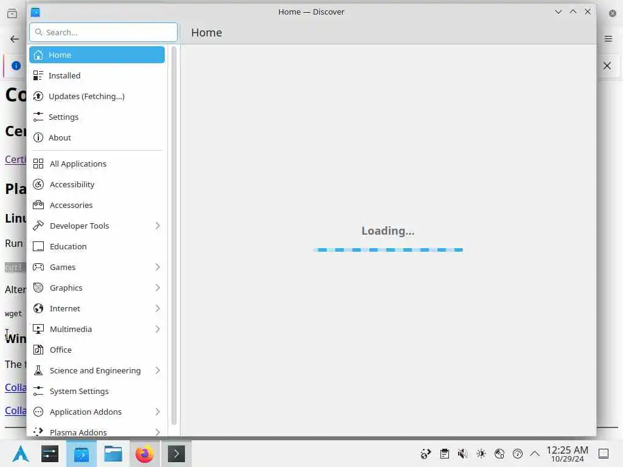The height and width of the screenshot is (467, 623).
Task: Dismiss the background browser notification bar
Action: [x=607, y=66]
